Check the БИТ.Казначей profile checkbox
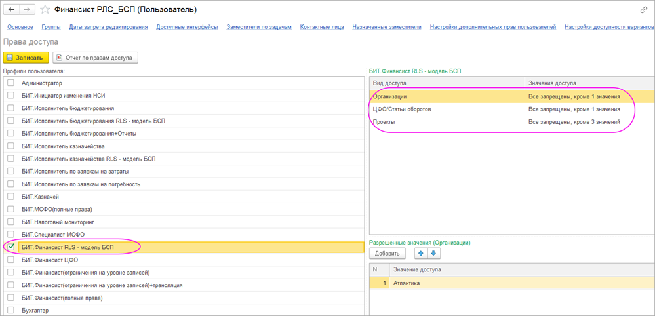 pos(10,197)
